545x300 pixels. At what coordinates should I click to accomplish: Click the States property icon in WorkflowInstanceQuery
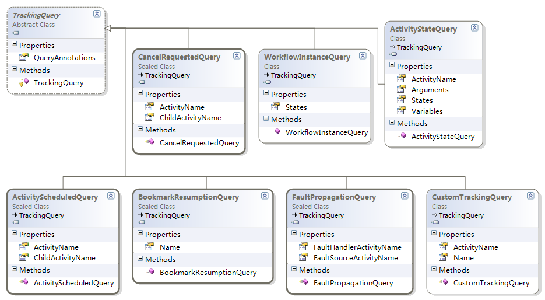[x=276, y=107]
